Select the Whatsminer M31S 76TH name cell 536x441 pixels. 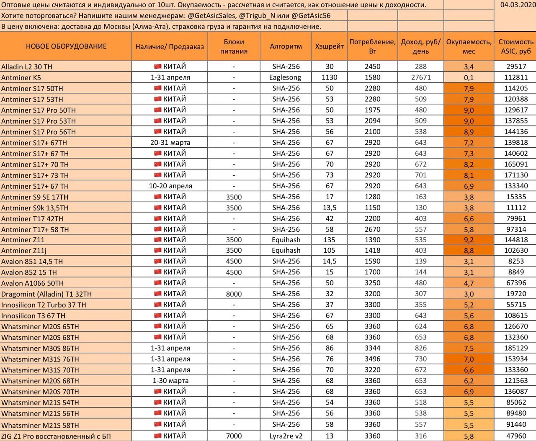click(x=66, y=359)
